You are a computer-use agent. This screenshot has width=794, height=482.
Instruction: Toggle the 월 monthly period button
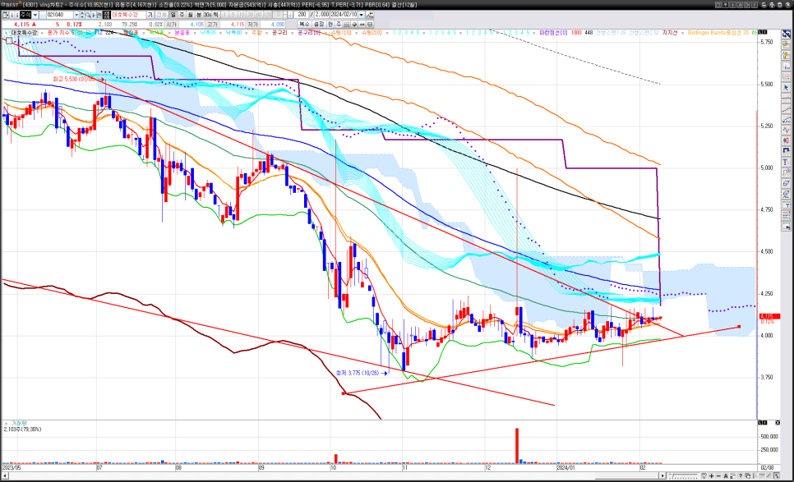[191, 15]
